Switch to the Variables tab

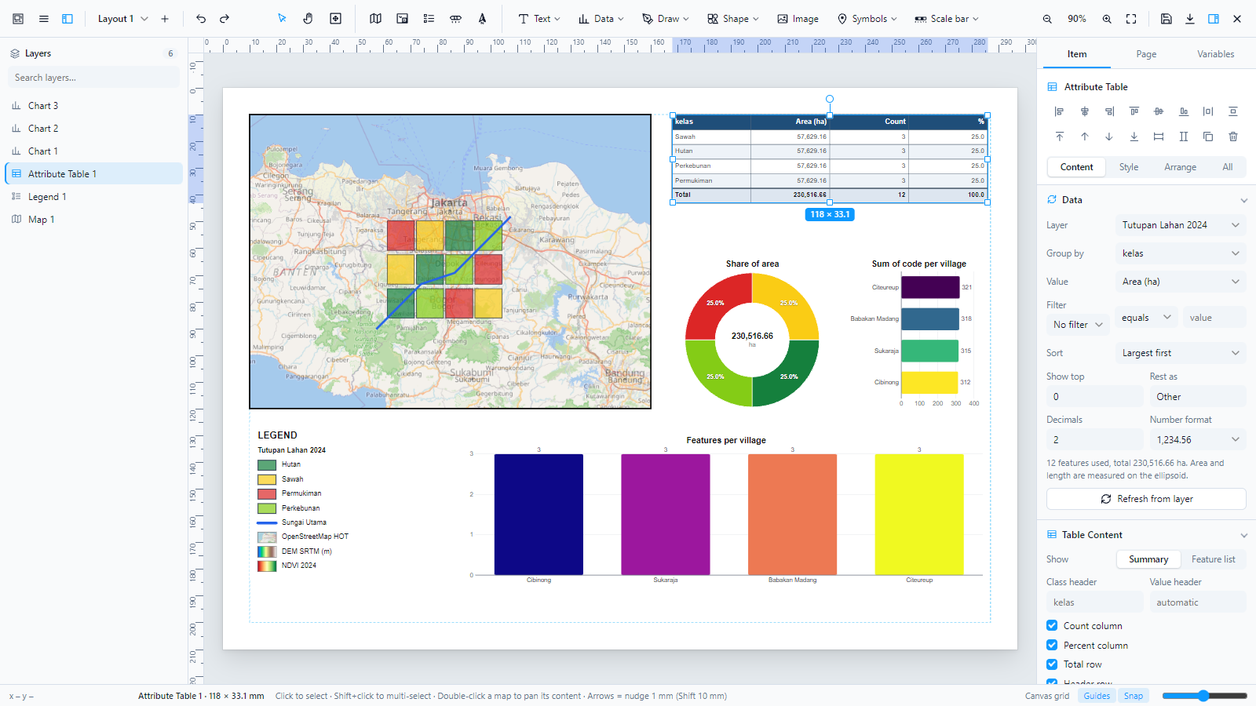pyautogui.click(x=1215, y=54)
